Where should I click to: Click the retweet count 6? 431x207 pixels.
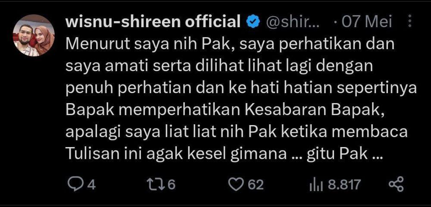[x=171, y=185]
